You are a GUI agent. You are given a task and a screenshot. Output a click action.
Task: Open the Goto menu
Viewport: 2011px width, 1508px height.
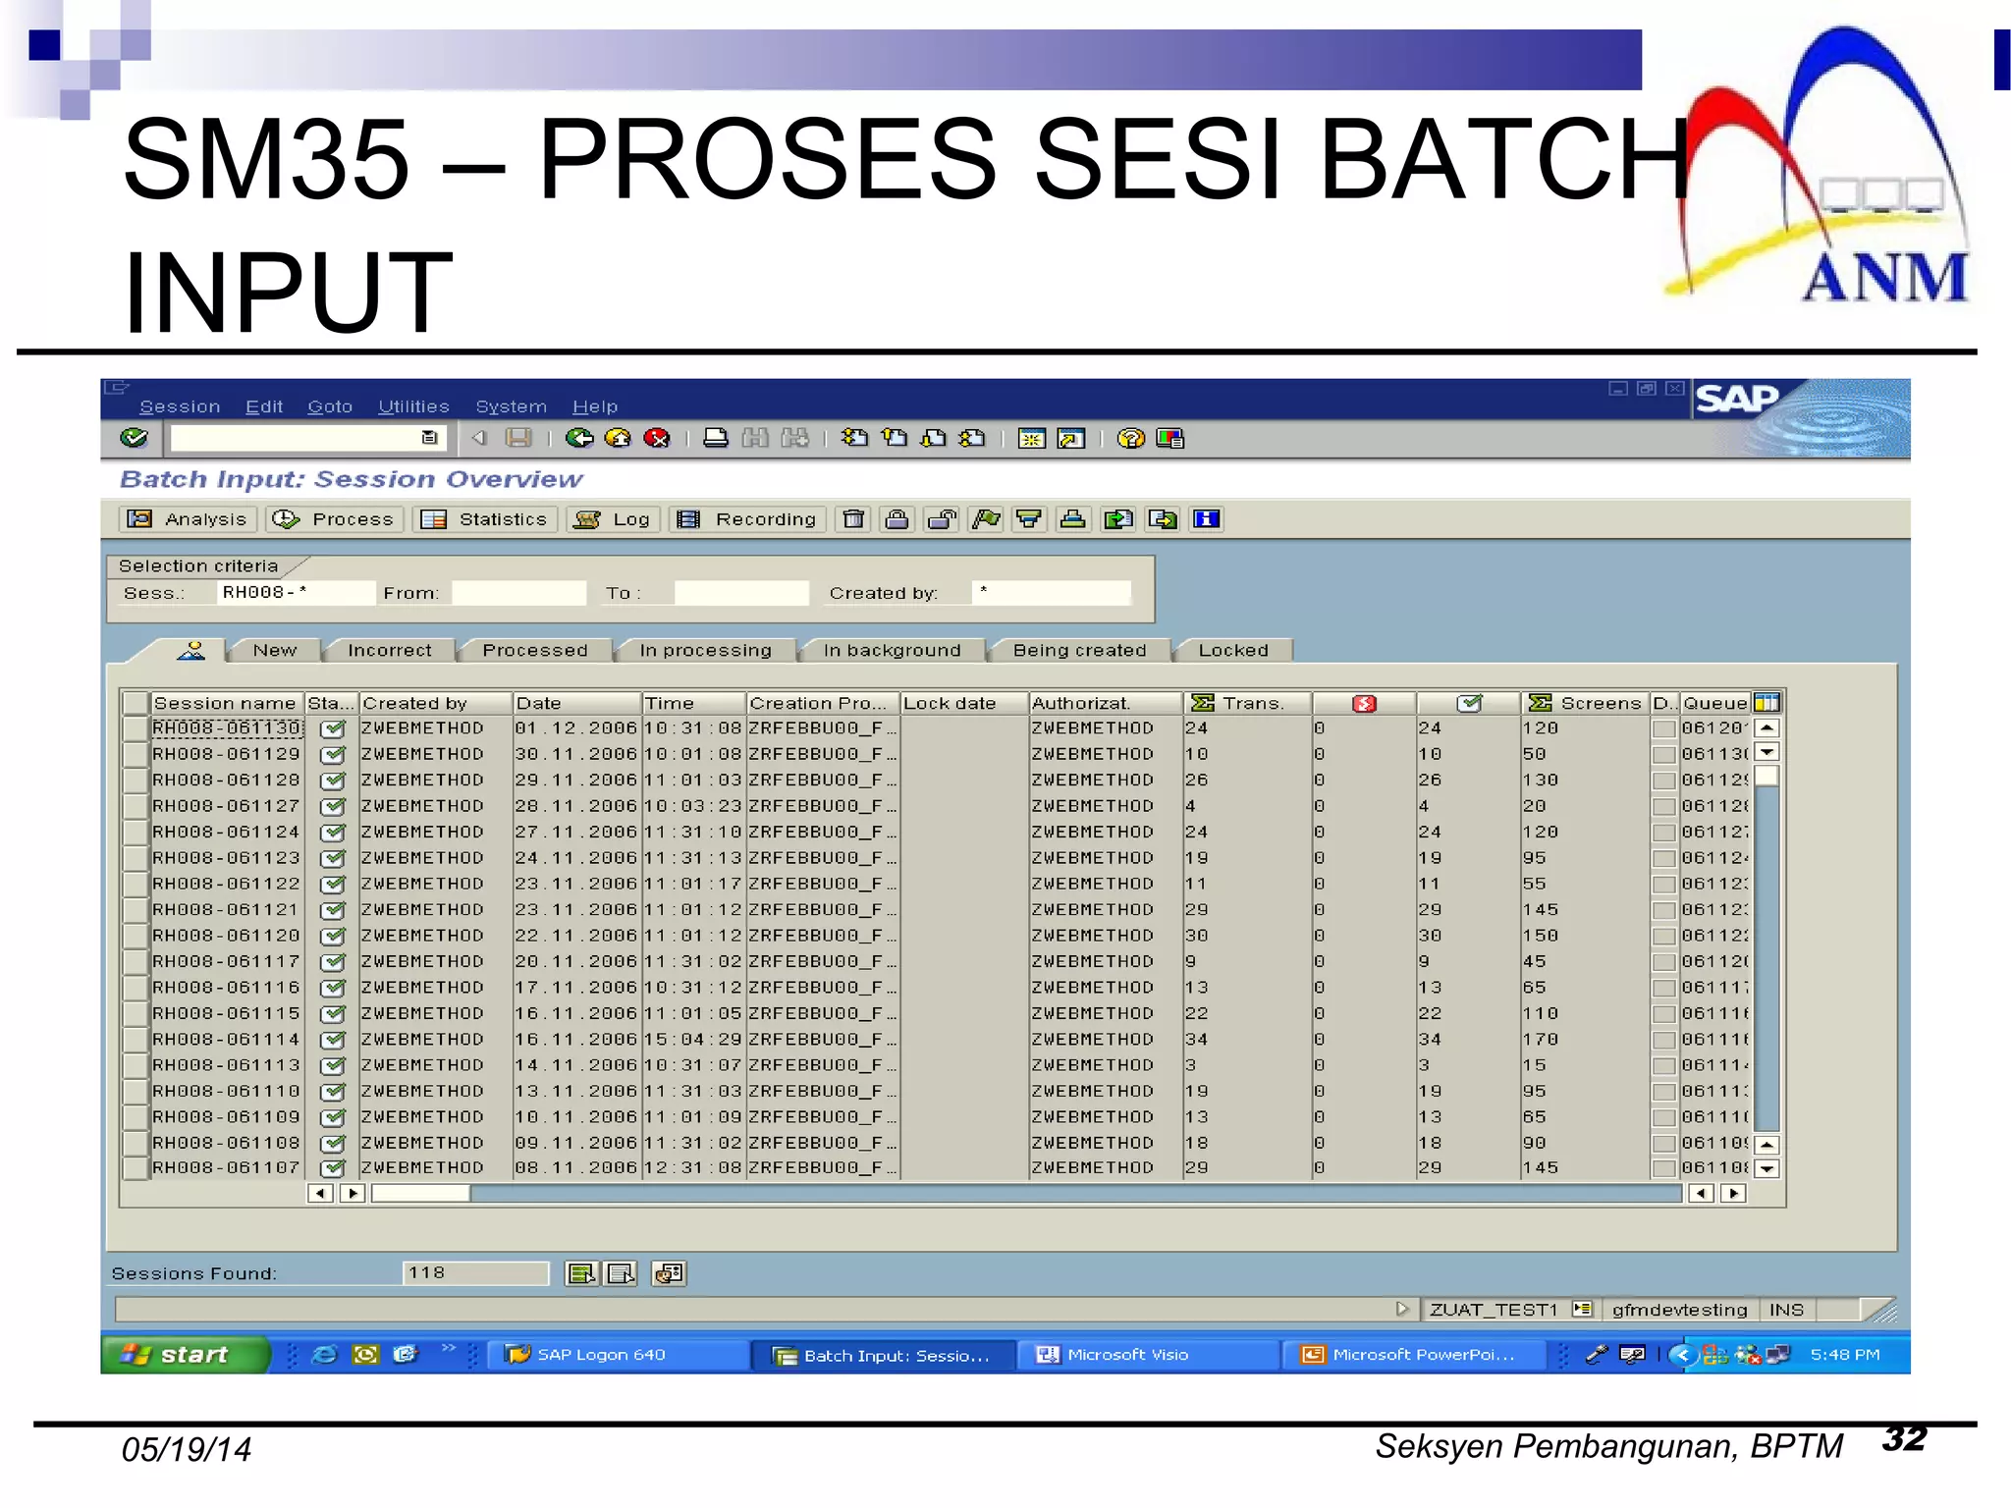pos(330,406)
